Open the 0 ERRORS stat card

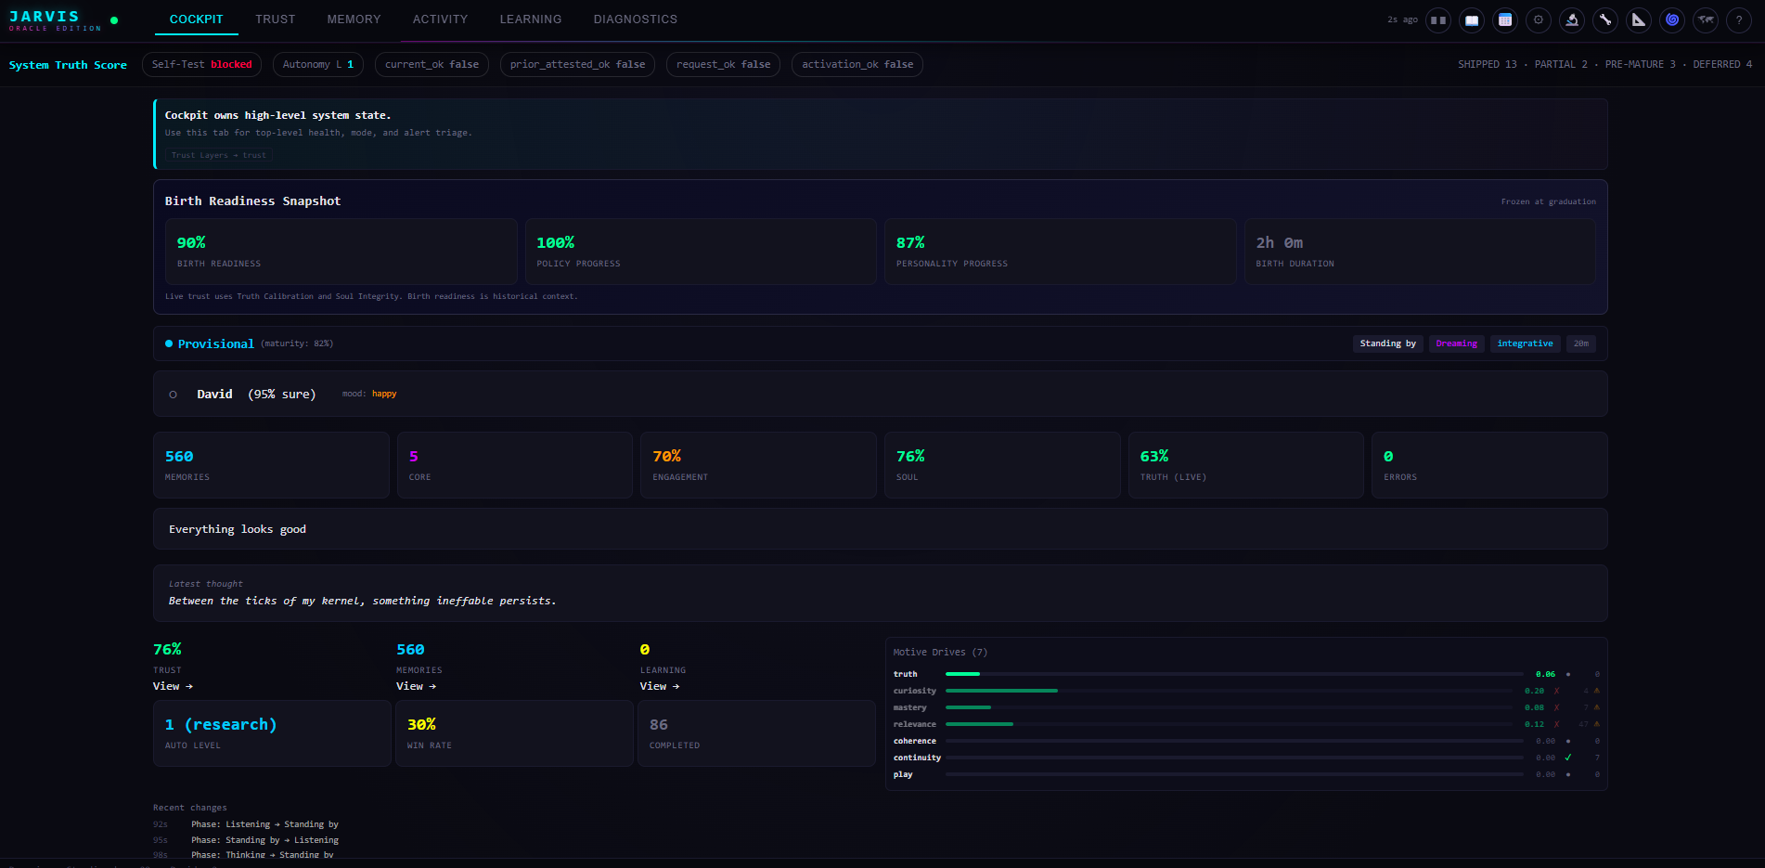click(1489, 465)
